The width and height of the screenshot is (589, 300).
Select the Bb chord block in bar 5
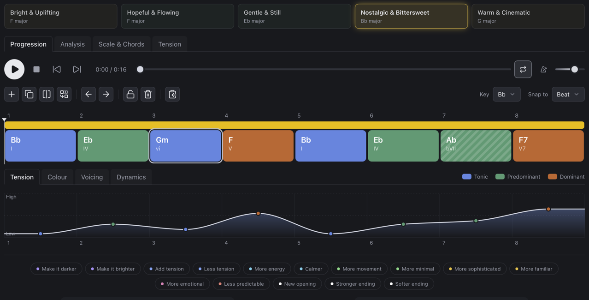tap(331, 146)
